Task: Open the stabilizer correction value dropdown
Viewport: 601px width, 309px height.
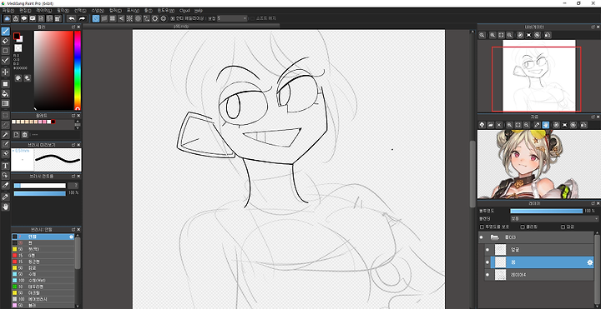Action: coord(232,18)
